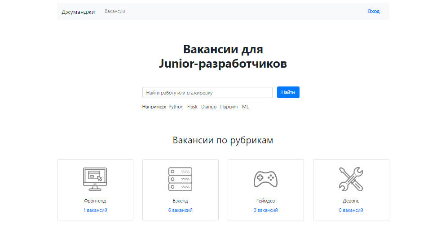Open the '1 вакансий' link under Фронтенд

tap(95, 210)
